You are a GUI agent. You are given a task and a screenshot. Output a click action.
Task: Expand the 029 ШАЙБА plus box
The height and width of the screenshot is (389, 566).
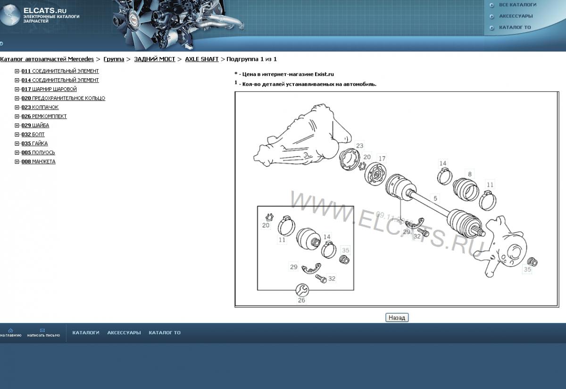(17, 125)
